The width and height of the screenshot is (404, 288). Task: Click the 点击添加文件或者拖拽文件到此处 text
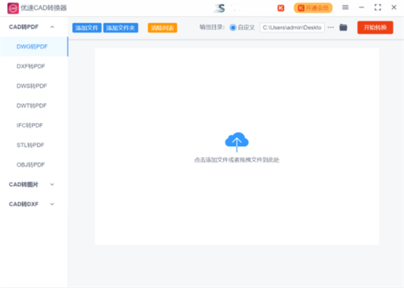tap(237, 160)
